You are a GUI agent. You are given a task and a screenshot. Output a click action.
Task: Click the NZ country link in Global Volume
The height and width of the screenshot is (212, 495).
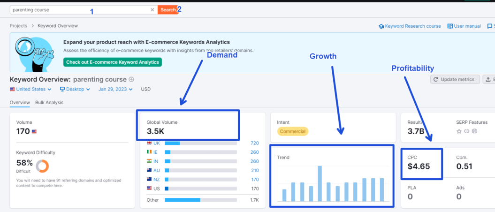157,180
